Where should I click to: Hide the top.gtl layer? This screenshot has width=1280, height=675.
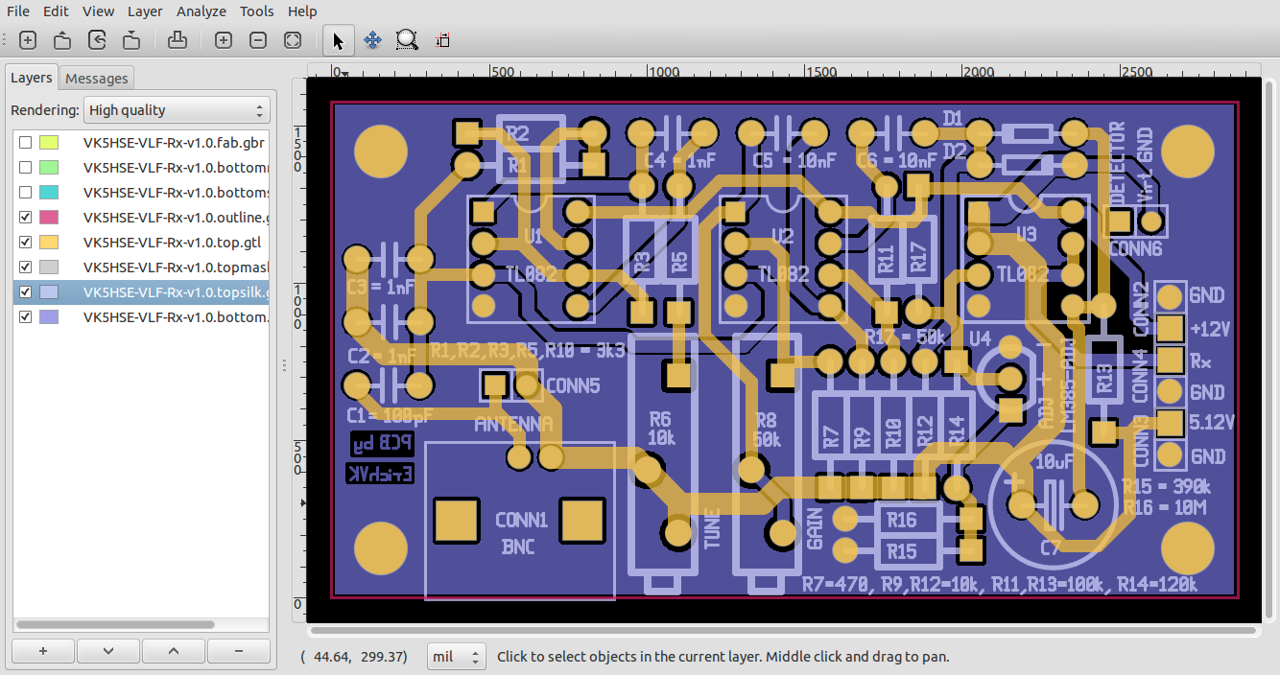[x=25, y=242]
